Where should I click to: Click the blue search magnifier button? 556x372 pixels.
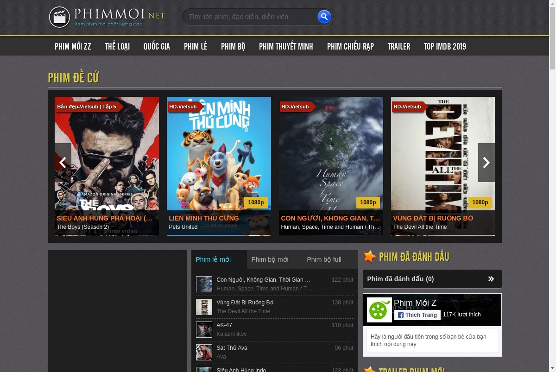coord(324,17)
